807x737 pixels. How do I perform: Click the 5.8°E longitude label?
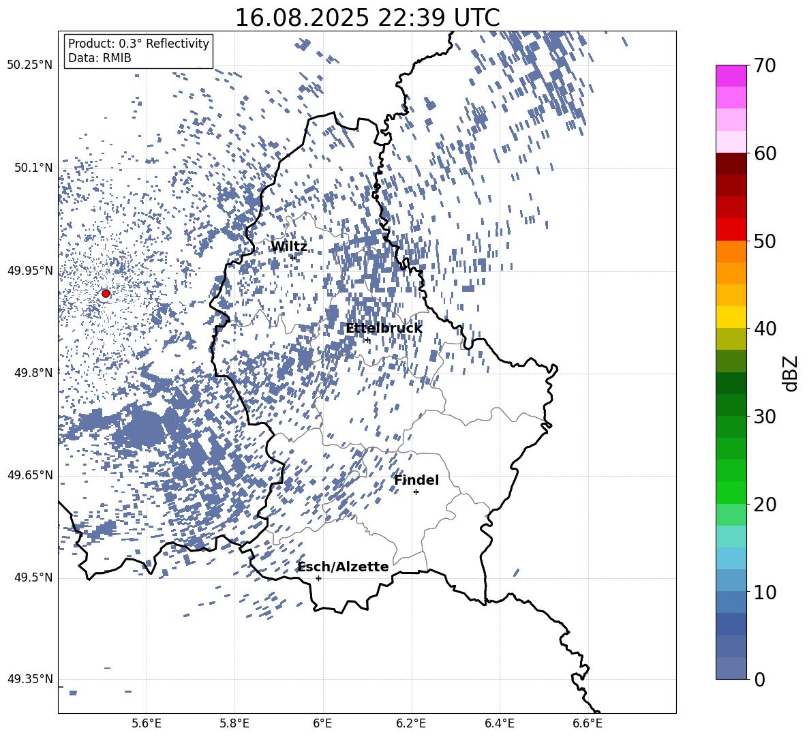click(235, 723)
